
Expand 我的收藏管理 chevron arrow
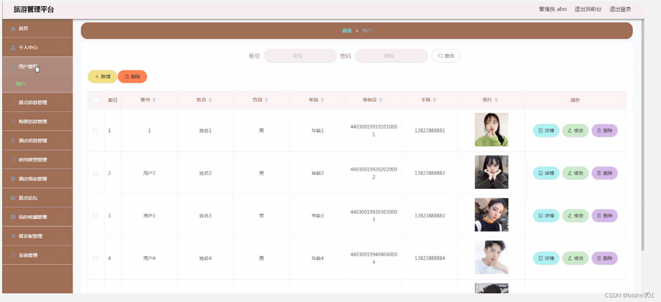pos(64,217)
